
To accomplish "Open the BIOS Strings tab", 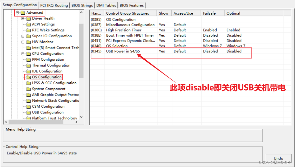I will click(82, 6).
